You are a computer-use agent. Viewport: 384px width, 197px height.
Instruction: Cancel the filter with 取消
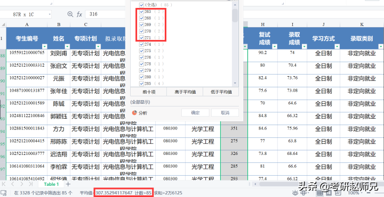[225, 113]
